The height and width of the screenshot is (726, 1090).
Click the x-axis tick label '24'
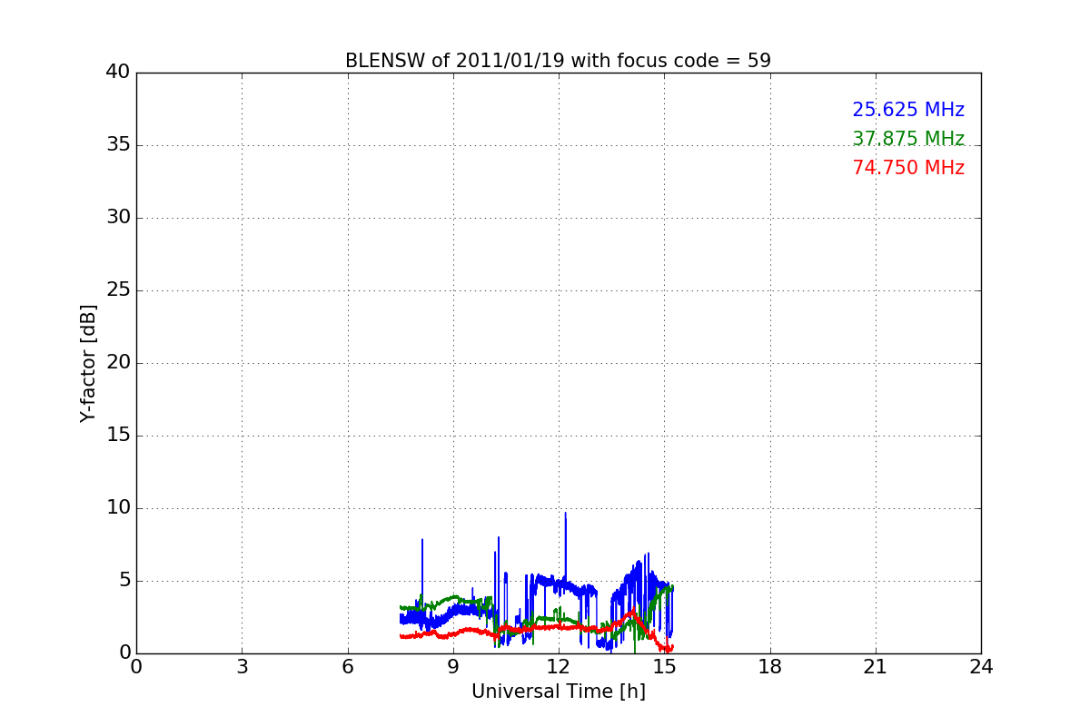[981, 668]
